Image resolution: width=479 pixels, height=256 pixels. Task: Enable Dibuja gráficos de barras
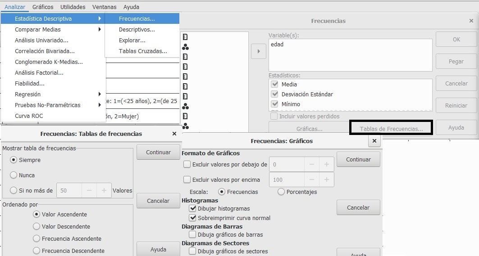[192, 234]
